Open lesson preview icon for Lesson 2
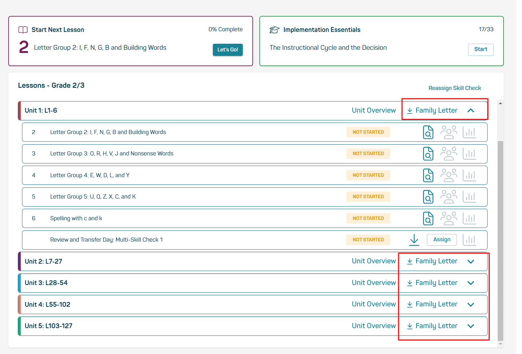 point(428,132)
